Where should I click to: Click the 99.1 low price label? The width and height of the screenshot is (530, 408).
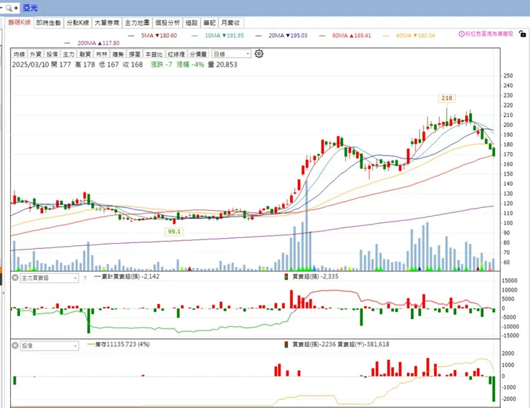[x=174, y=232]
